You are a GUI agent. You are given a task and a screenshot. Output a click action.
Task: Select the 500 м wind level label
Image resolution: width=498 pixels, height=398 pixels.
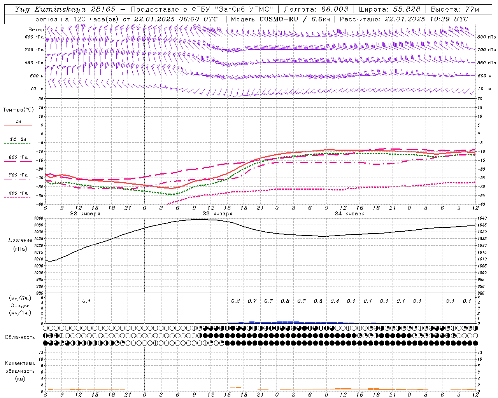coord(37,76)
